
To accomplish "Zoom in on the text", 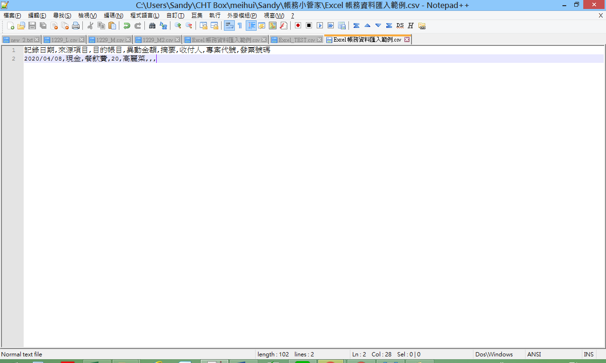I will click(178, 26).
